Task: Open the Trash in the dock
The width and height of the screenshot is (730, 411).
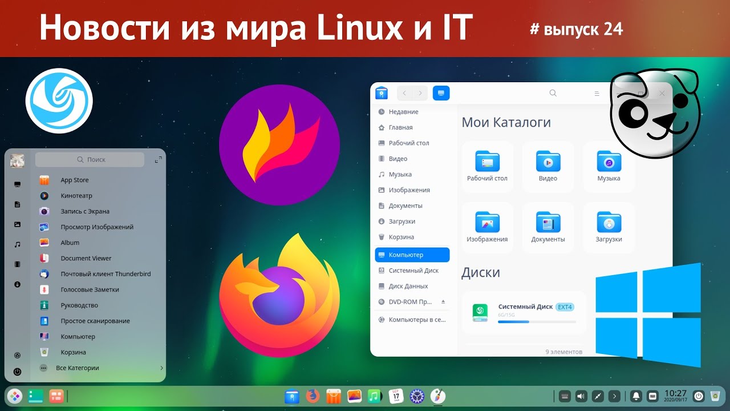Action: click(x=715, y=396)
